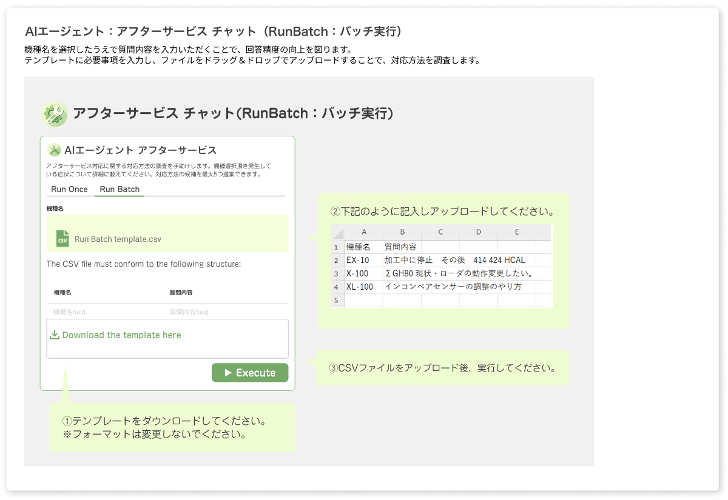Select spreadsheet column A header
This screenshot has width=728, height=500.
[x=364, y=232]
